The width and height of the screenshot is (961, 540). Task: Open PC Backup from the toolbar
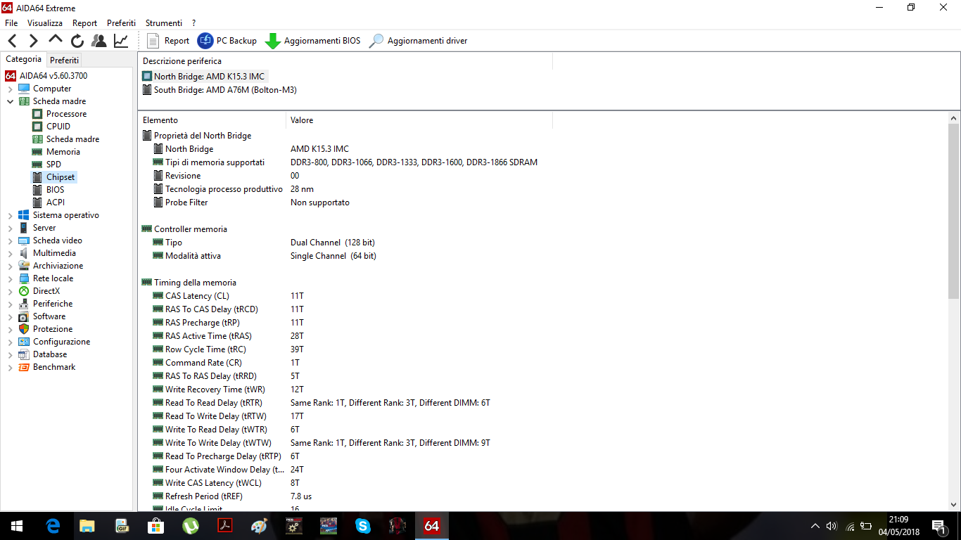[x=227, y=41]
